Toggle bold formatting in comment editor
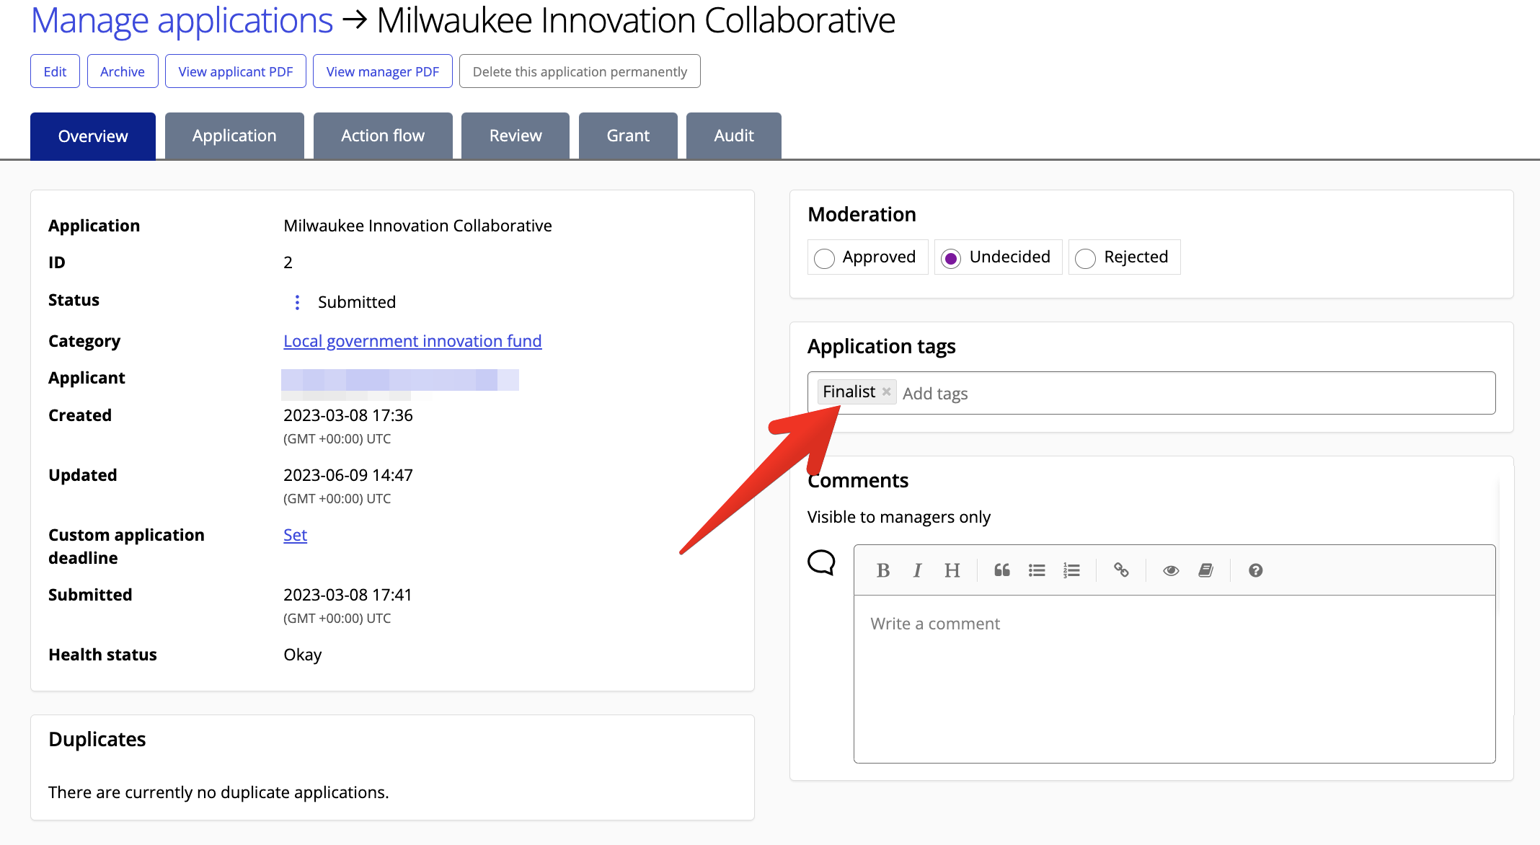The image size is (1540, 845). [883, 570]
